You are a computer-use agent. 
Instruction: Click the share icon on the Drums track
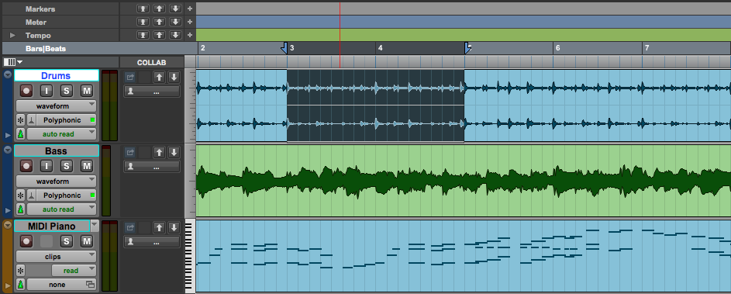click(130, 77)
